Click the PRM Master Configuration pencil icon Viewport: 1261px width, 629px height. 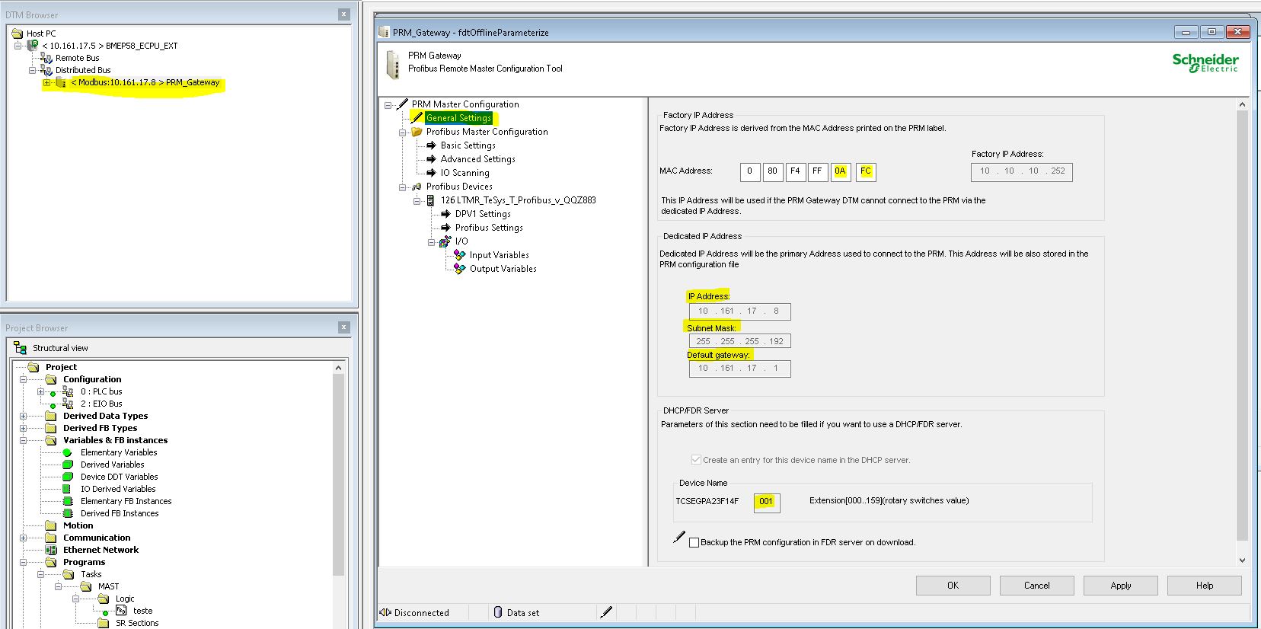point(402,104)
